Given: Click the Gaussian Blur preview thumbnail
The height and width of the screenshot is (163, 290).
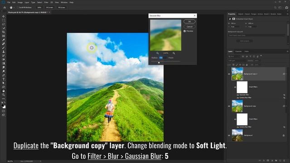Looking at the screenshot, I should [166, 35].
